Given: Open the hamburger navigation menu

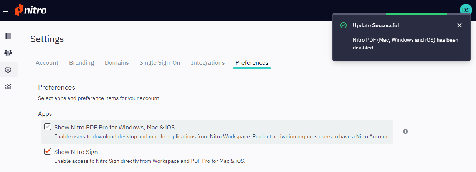Looking at the screenshot, I should pos(5,10).
